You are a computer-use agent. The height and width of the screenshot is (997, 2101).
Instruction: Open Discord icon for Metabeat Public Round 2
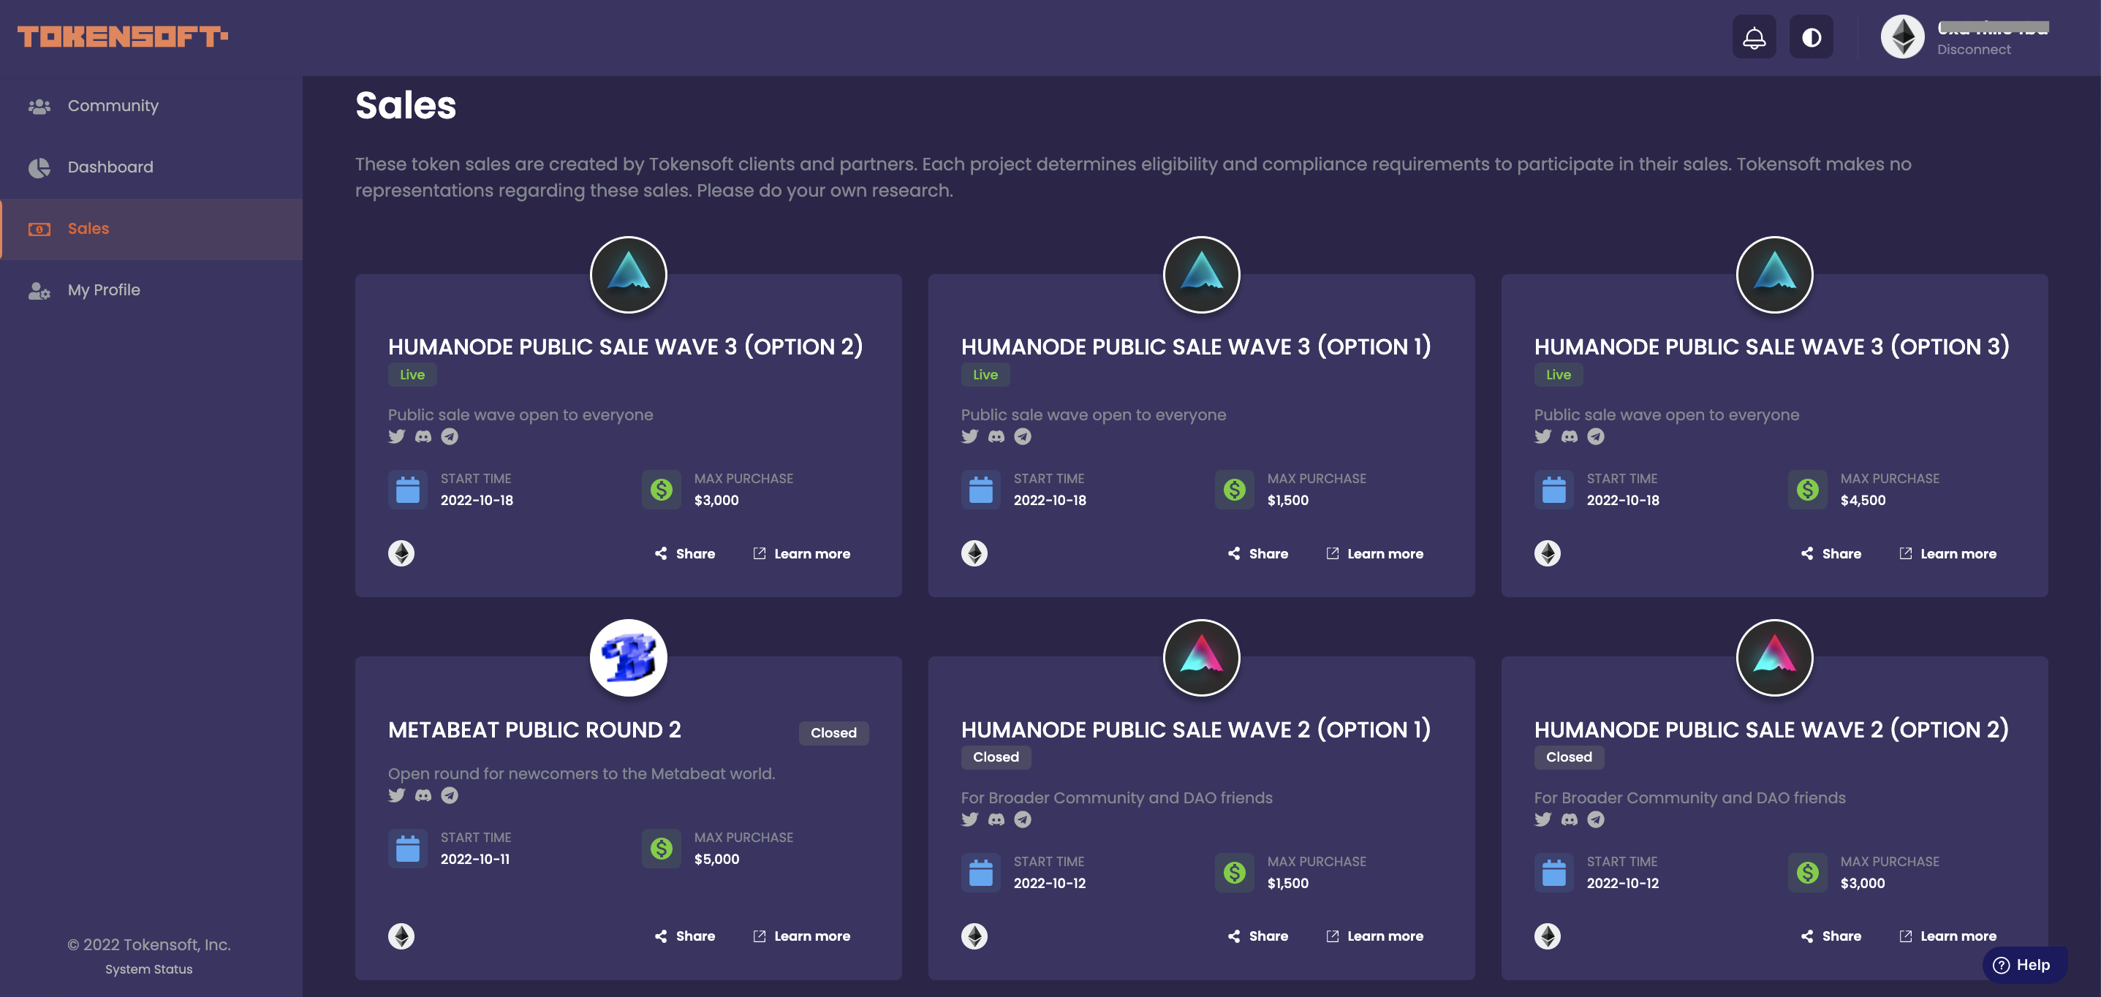pyautogui.click(x=423, y=795)
